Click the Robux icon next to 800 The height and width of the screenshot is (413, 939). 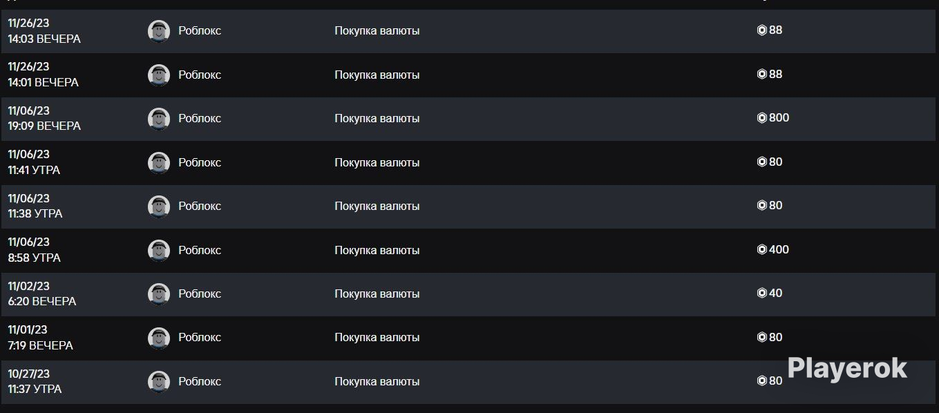[762, 118]
